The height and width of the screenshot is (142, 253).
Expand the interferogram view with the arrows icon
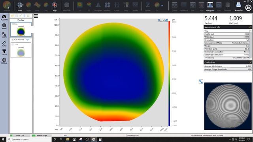[x=201, y=82]
